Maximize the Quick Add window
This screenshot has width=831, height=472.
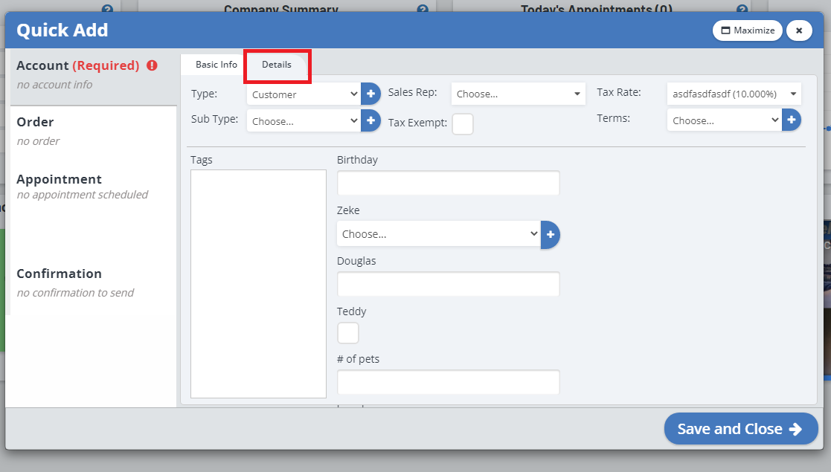[x=748, y=30]
